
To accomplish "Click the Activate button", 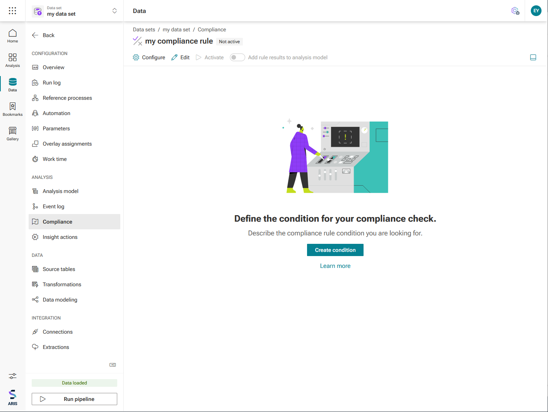I will 210,57.
